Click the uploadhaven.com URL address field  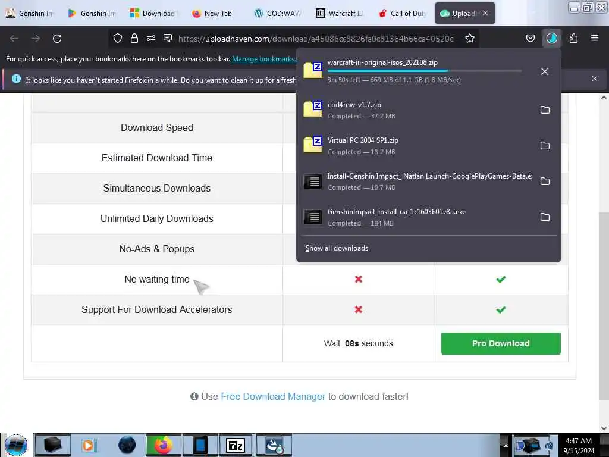(x=316, y=39)
